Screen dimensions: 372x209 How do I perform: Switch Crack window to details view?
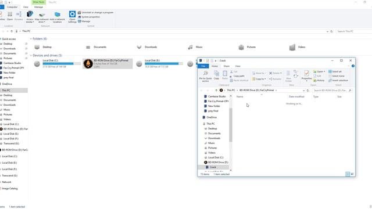pyautogui.click(x=348, y=174)
